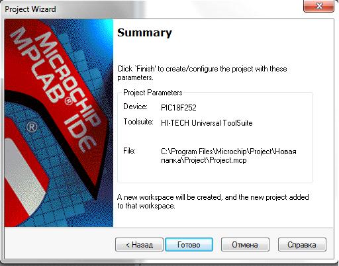Click the 'Click Finish to create' instruction text
This screenshot has height=266, width=339.
202,73
